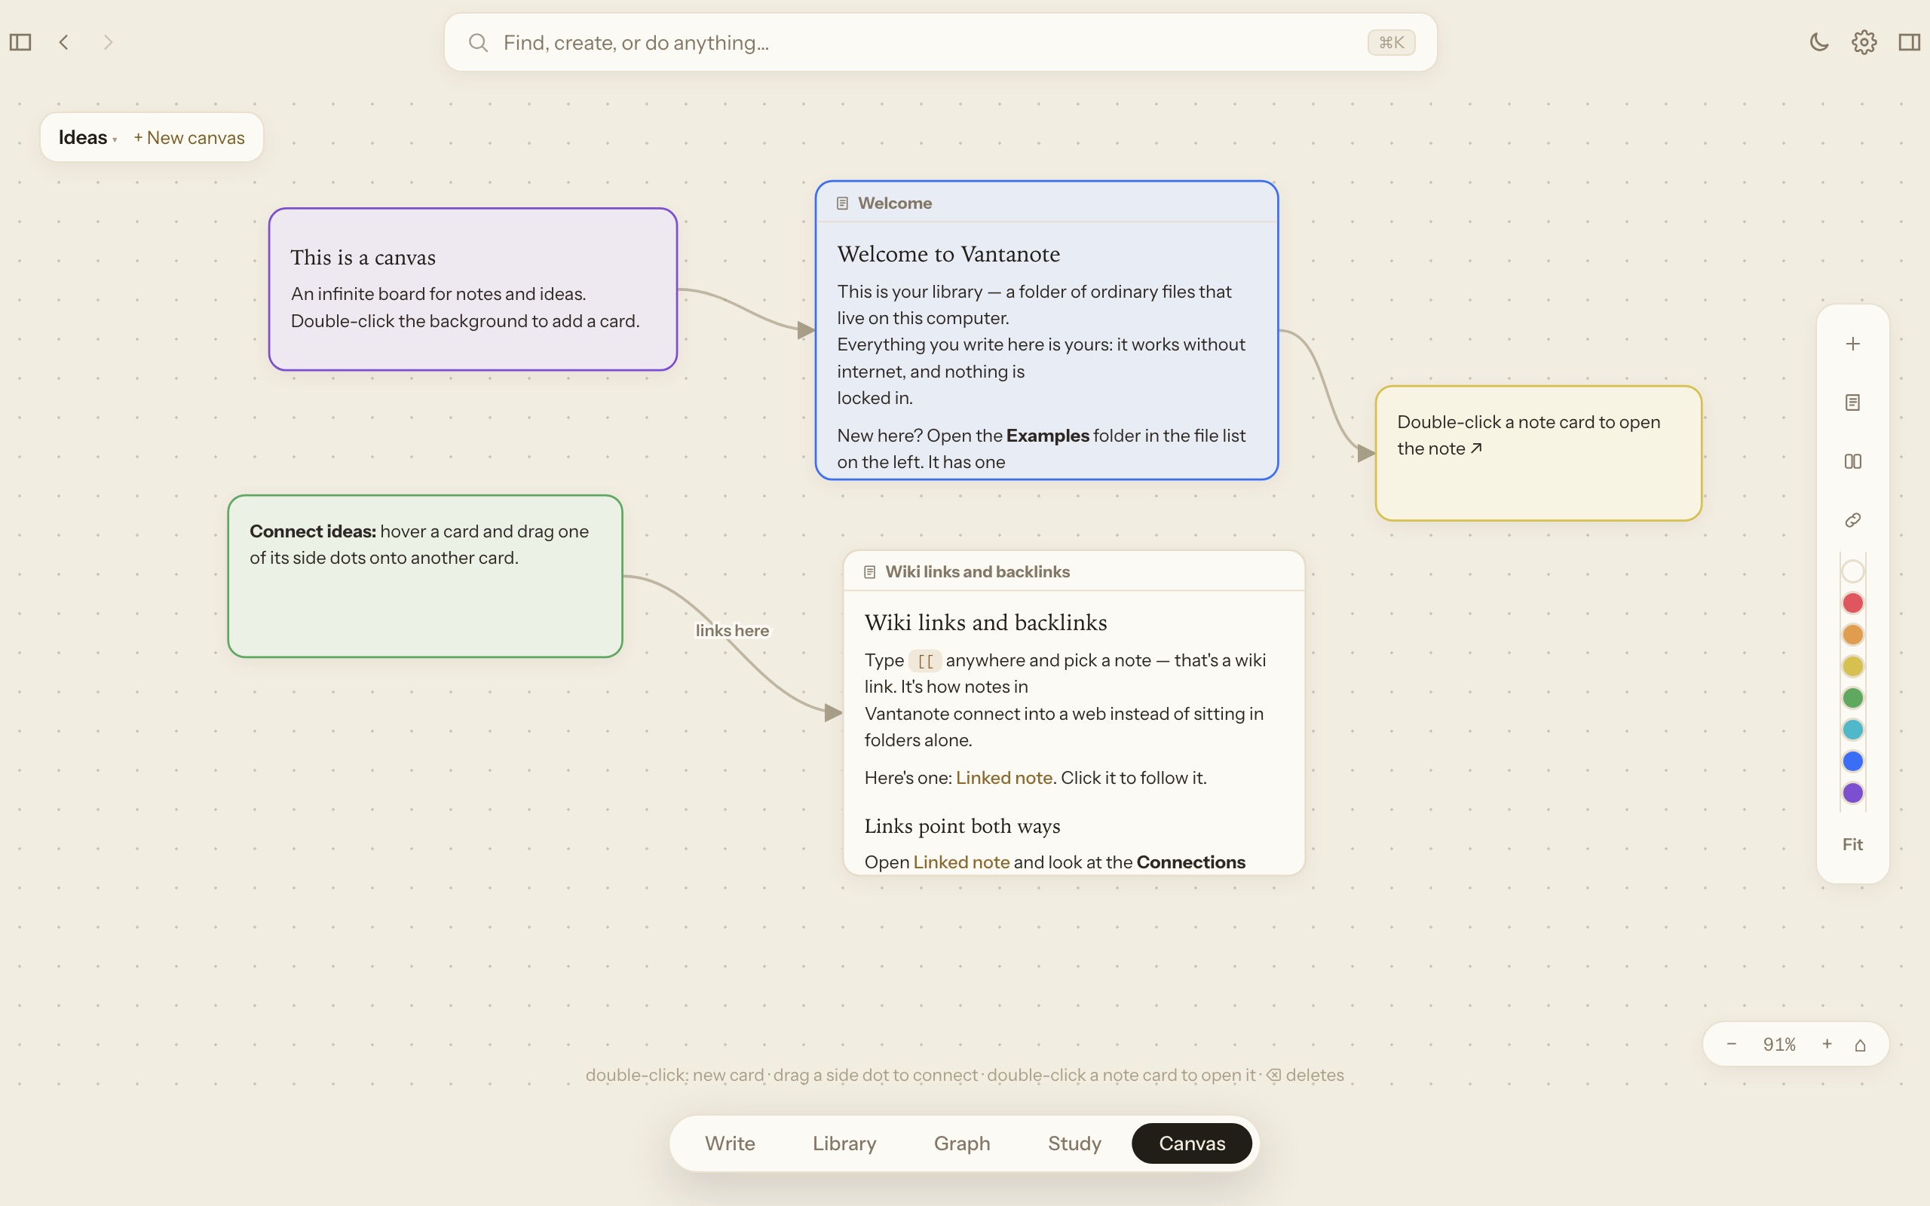The image size is (1930, 1206).
Task: Switch to dark mode with the moon icon
Action: (x=1819, y=42)
